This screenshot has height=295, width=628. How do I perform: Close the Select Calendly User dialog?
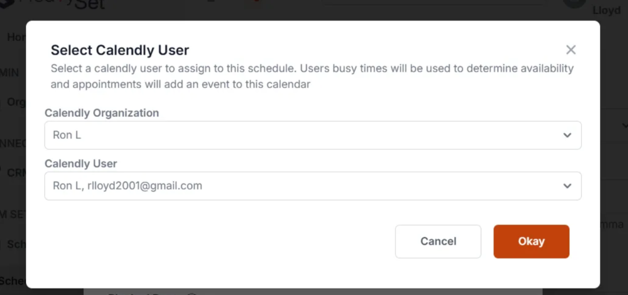[571, 49]
